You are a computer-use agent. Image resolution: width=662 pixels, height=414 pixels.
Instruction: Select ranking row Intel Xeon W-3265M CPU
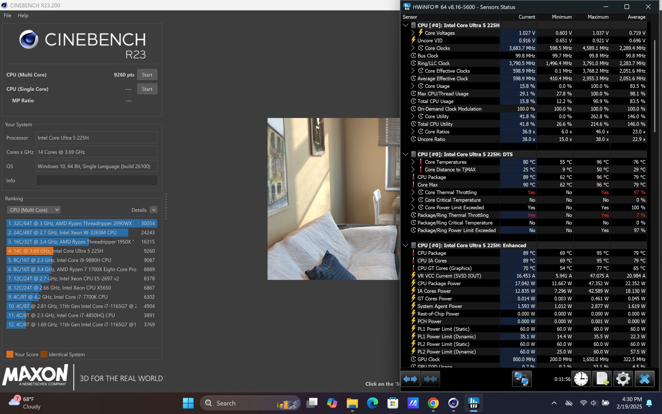82,232
